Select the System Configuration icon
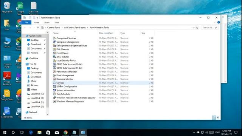242x136 pixels. 54,87
